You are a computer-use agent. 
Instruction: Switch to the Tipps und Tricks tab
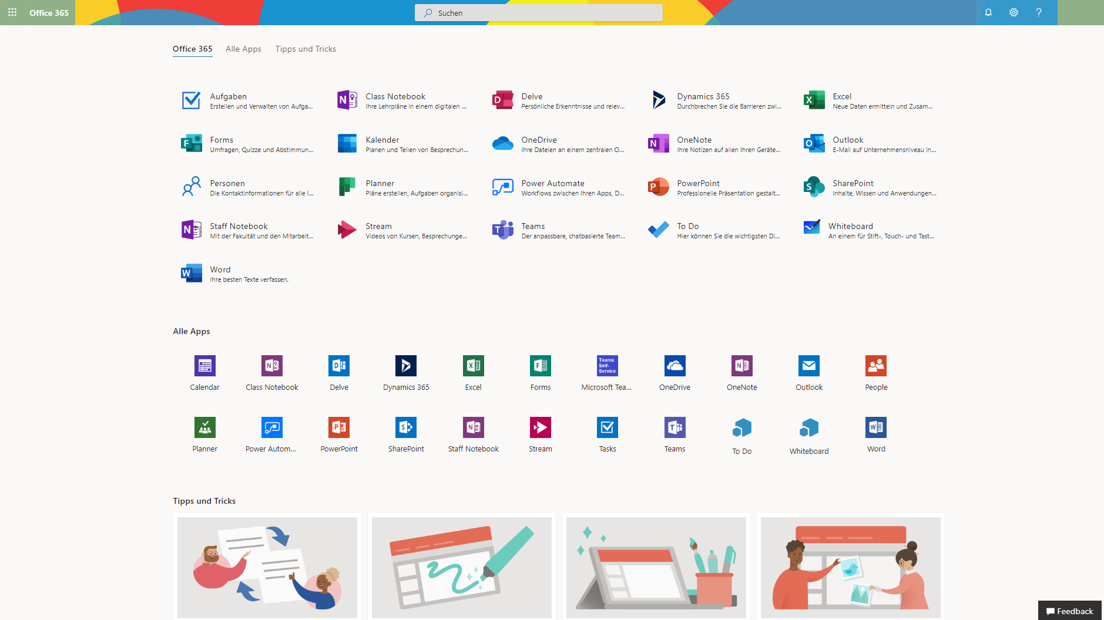[x=306, y=49]
